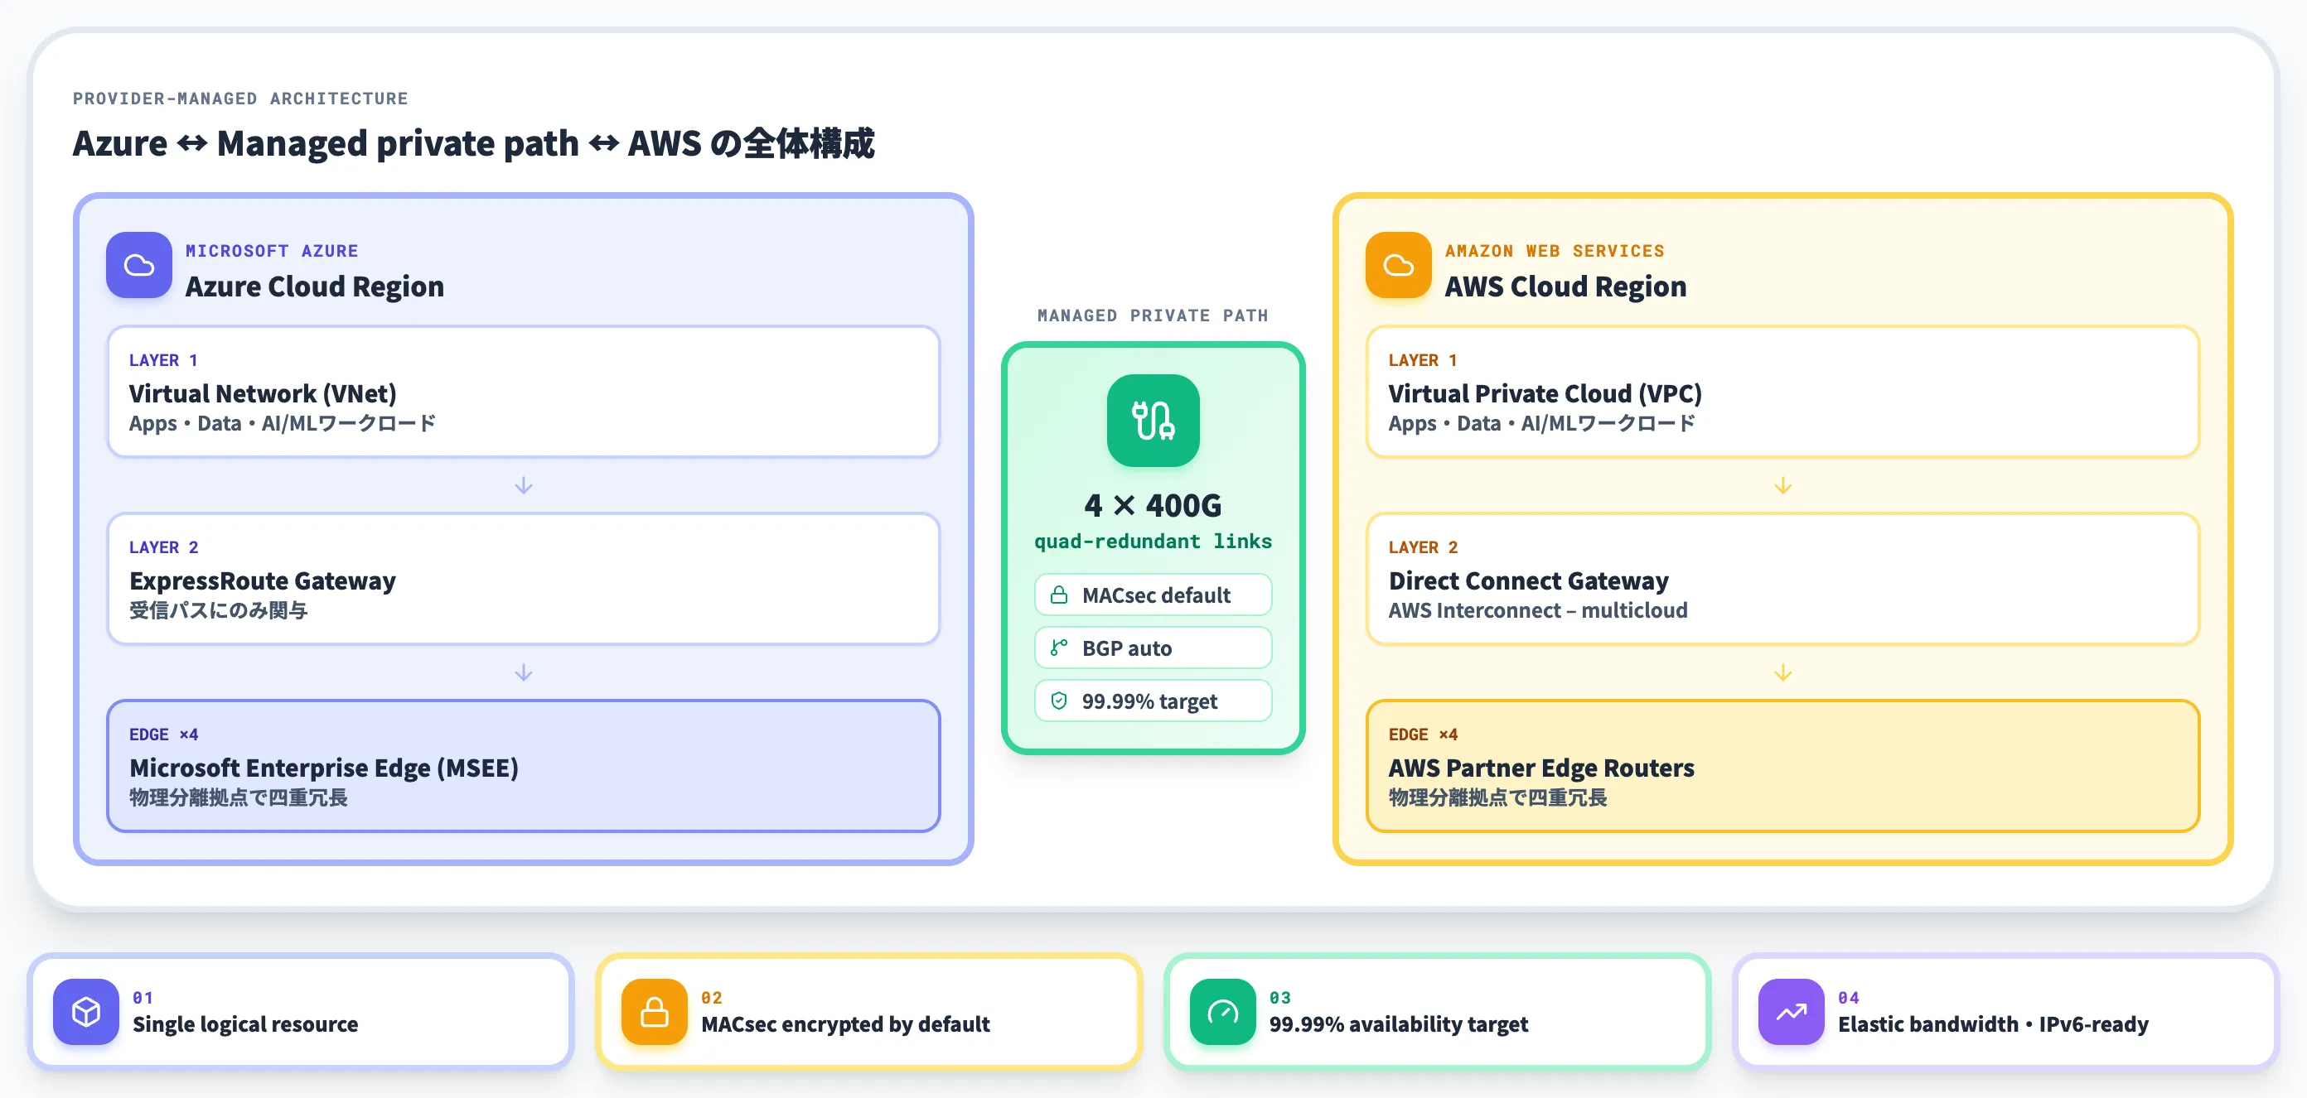This screenshot has width=2307, height=1098.
Task: Click Elastic bandwidth • IPv6-ready text
Action: (x=1994, y=1024)
